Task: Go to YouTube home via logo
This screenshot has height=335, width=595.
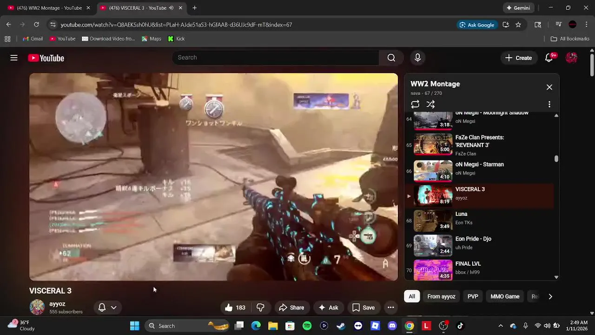Action: (46, 58)
